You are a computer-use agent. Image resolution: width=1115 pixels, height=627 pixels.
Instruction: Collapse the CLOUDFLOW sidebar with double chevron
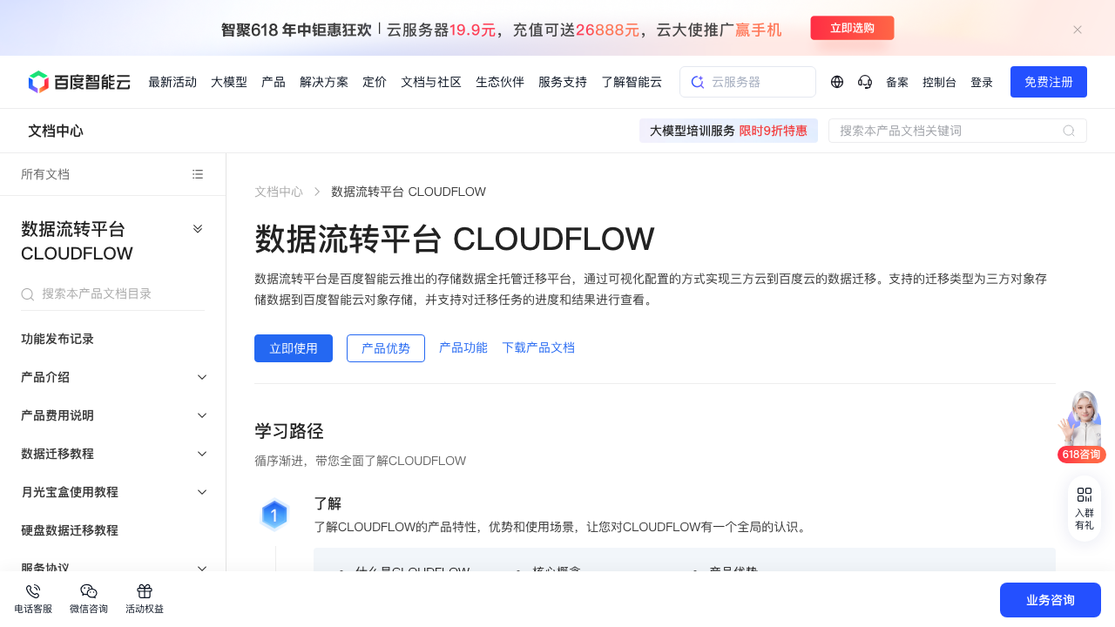point(198,228)
